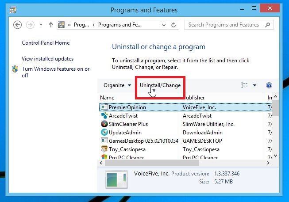Click the UpdateAdmin disc icon
289x202 pixels.
click(x=104, y=132)
